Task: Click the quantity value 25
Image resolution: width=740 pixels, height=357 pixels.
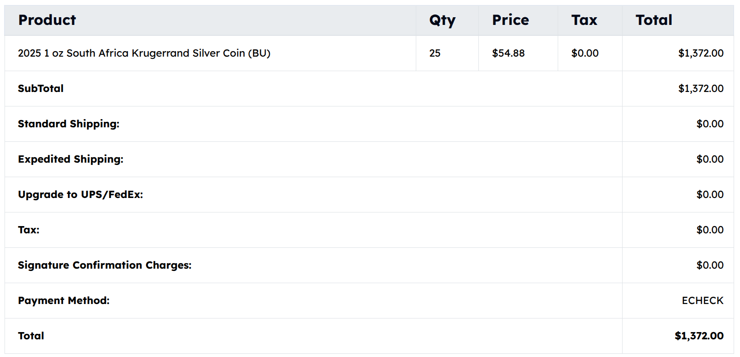Action: [x=435, y=53]
